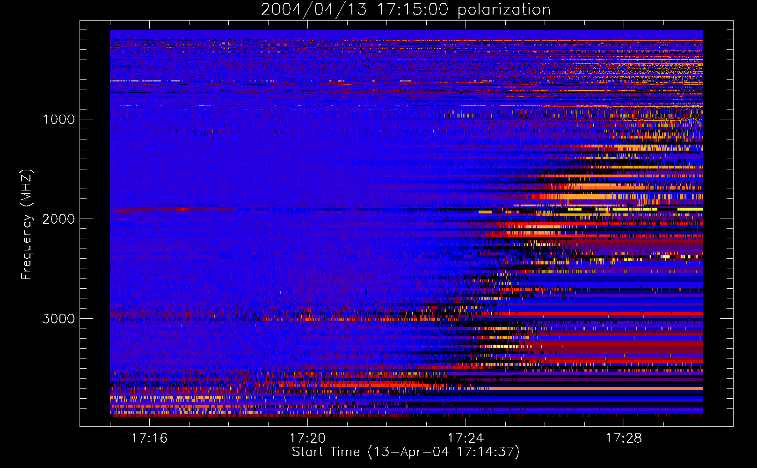Select the '17:28' time tick label
Viewport: 757px width, 468px height.
coord(624,439)
